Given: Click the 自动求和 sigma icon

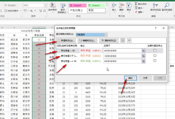Looking at the screenshot, I should pyautogui.click(x=136, y=4).
